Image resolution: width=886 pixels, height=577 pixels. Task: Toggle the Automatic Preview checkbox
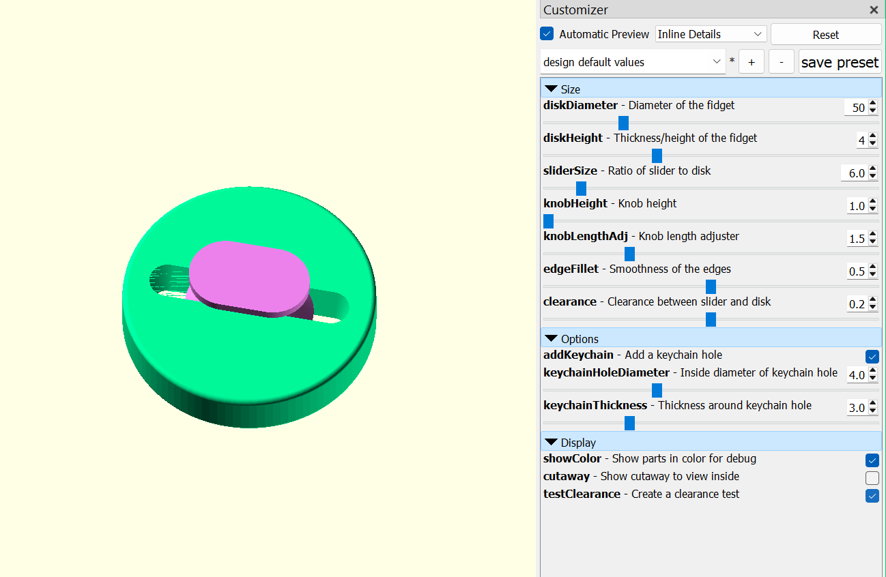pyautogui.click(x=547, y=34)
